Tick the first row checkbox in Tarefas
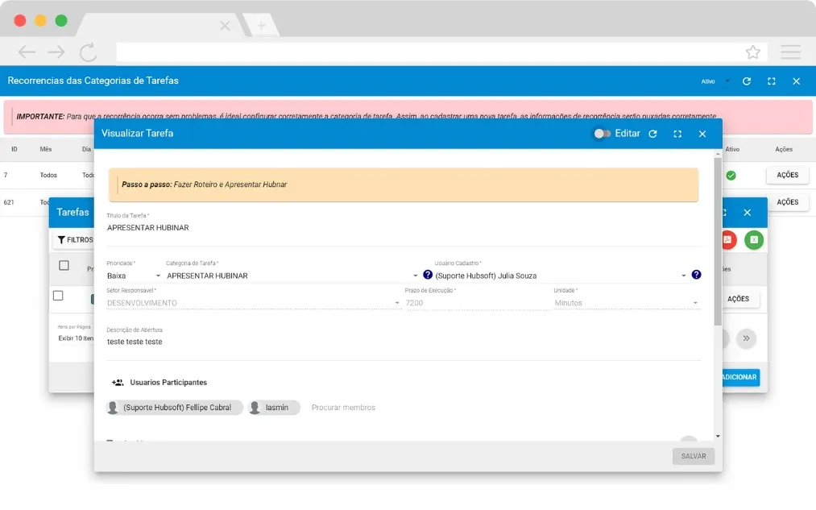Image resolution: width=816 pixels, height=510 pixels. (58, 296)
